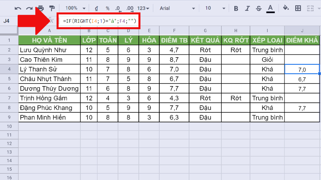Viewport: 321px width, 180px height.
Task: Click the Undo arrow icon
Action: (x=18, y=8)
